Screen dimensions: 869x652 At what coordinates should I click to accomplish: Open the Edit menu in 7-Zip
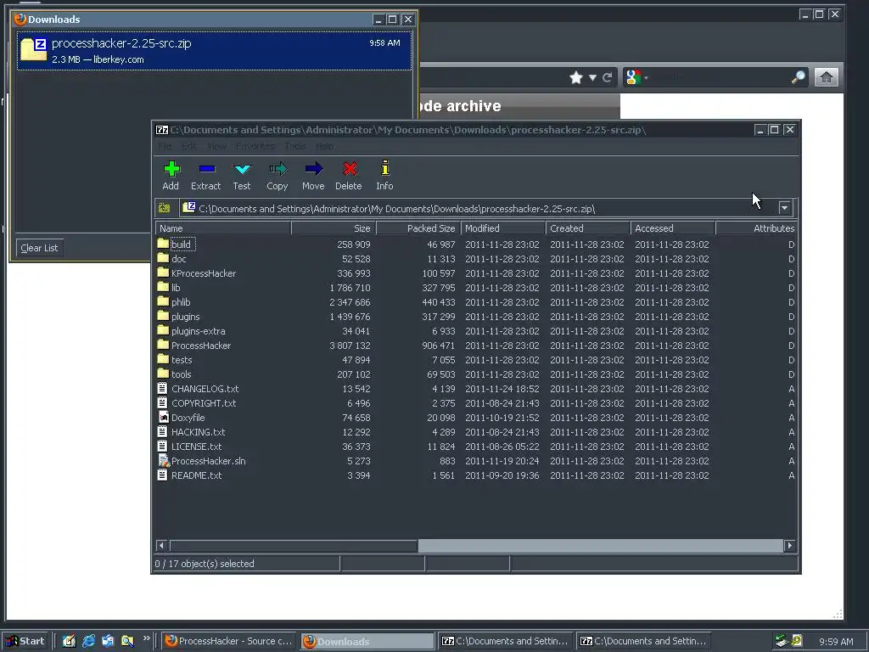(x=189, y=146)
